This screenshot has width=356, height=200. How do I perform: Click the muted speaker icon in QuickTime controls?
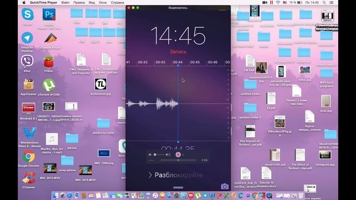click(150, 154)
